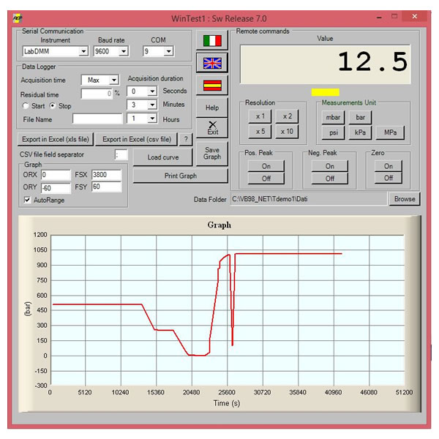This screenshot has width=439, height=439.
Task: Turn Pos. Peak On
Action: (x=266, y=166)
